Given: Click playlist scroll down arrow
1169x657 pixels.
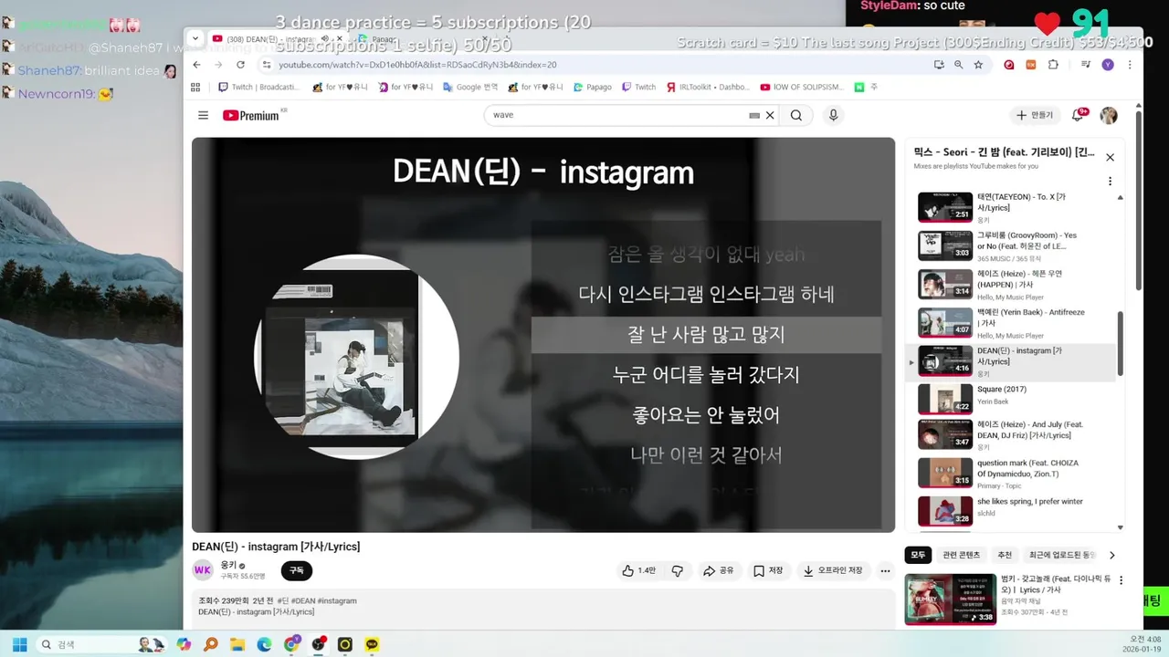Looking at the screenshot, I should (1121, 527).
